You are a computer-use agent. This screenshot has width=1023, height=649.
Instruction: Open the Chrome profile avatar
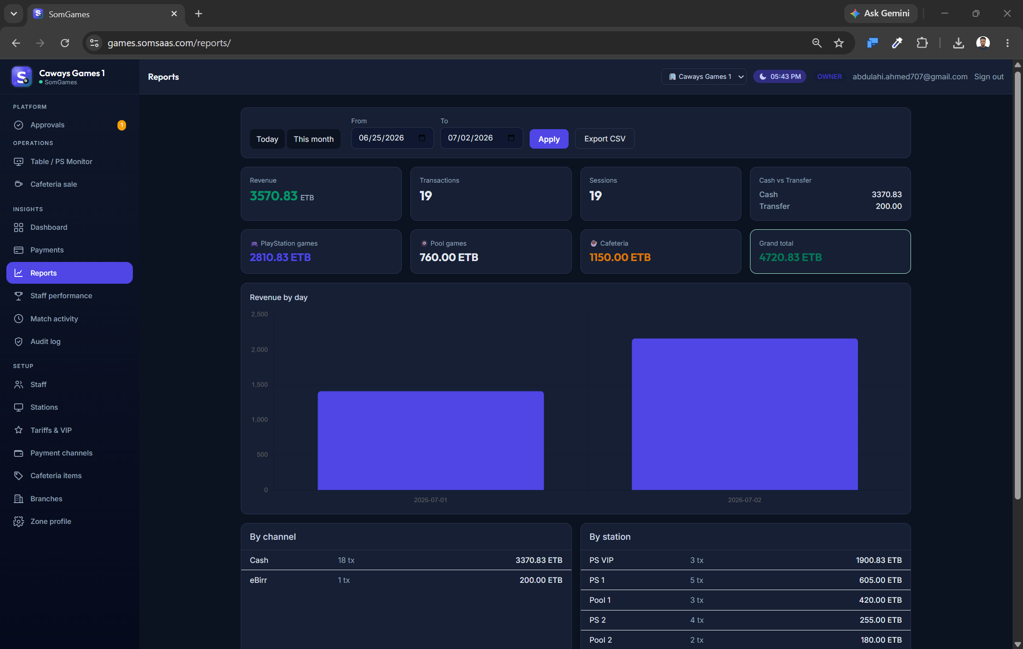(x=983, y=43)
